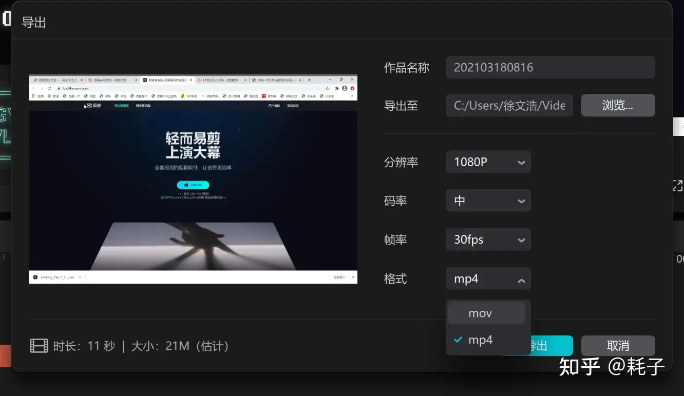Click the 大小: 21M (估计) text
Image resolution: width=684 pixels, height=396 pixels.
pos(180,346)
